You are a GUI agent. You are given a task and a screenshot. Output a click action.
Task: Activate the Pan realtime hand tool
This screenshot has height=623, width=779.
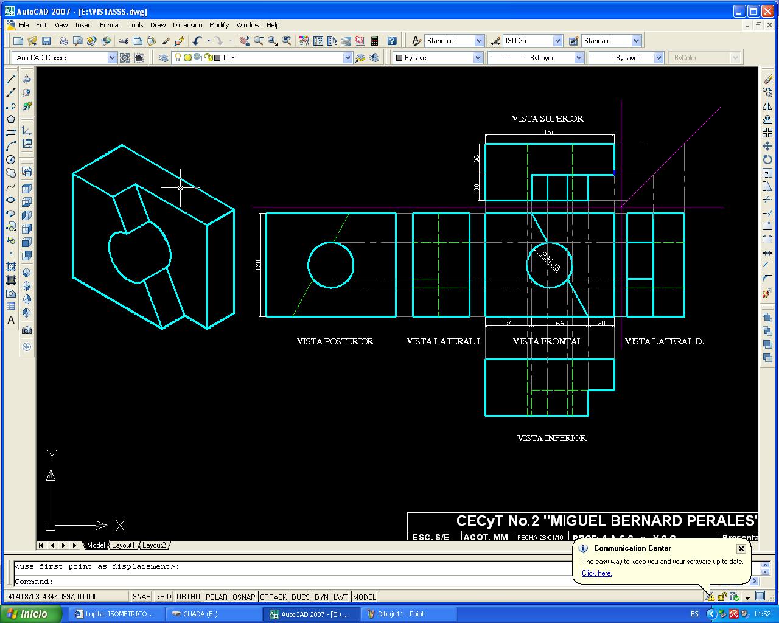[x=245, y=41]
